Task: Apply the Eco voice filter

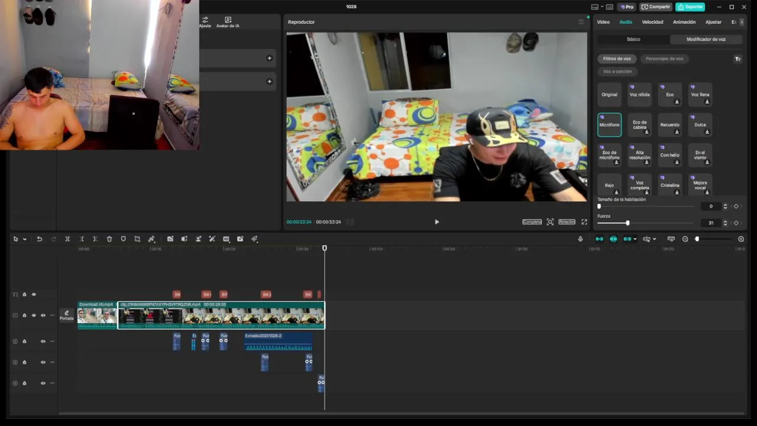Action: click(670, 95)
